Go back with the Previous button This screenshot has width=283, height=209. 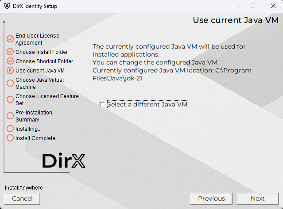pyautogui.click(x=211, y=198)
